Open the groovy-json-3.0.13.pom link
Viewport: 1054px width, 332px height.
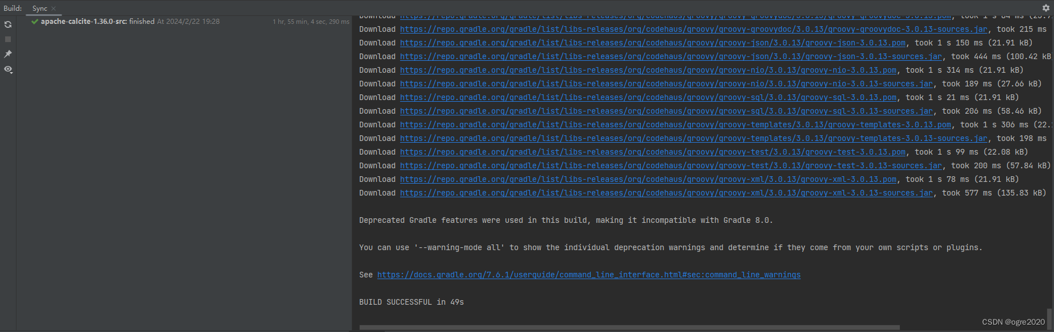(652, 43)
